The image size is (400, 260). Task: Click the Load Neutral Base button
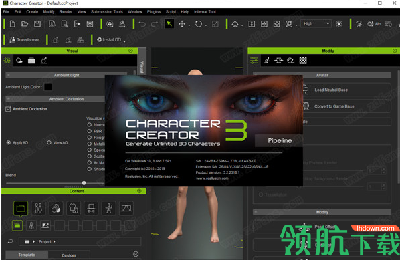pos(346,90)
